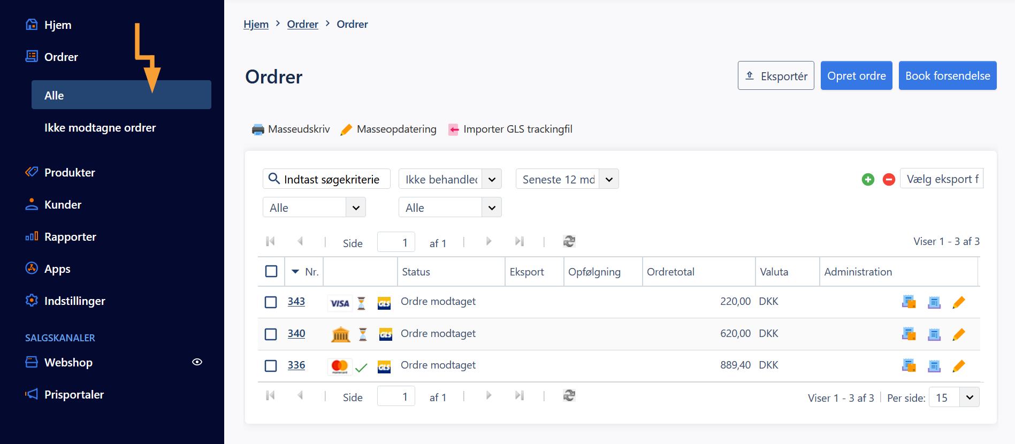Open Masseopdatering pencil tool

click(x=388, y=129)
